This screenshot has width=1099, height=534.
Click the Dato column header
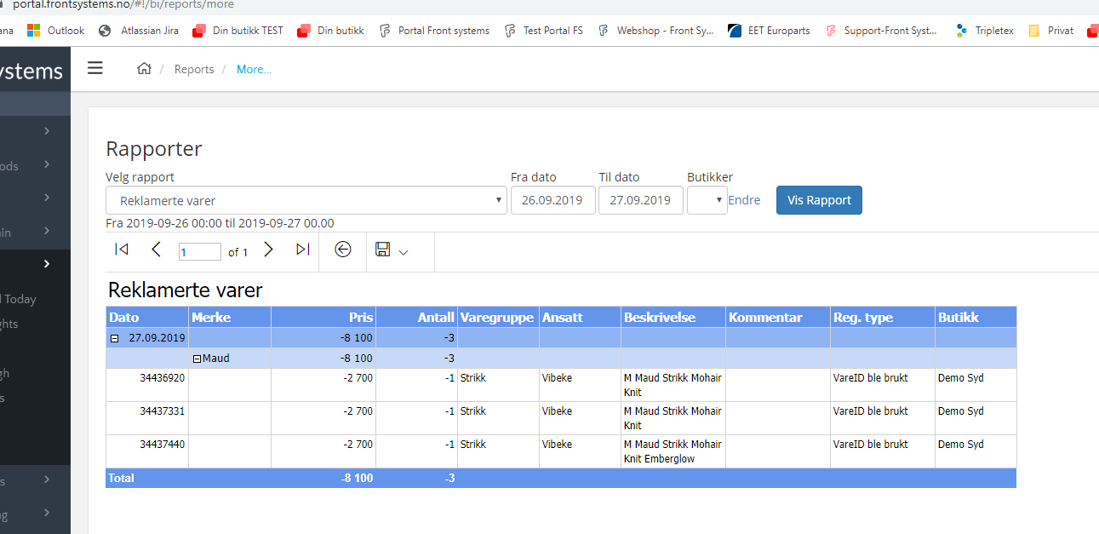click(147, 317)
